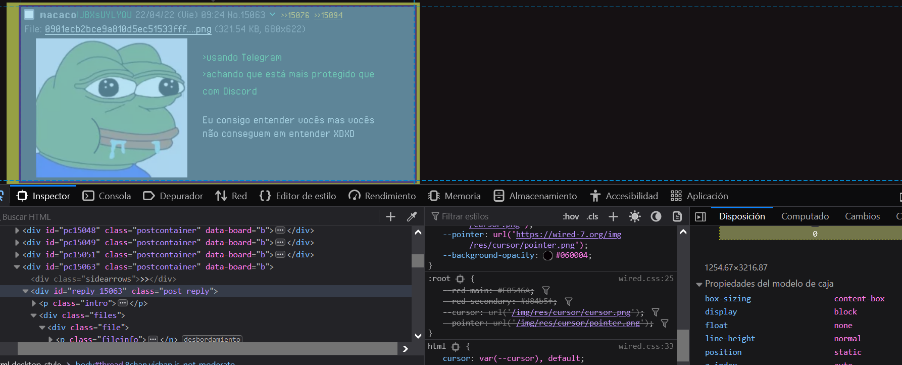The image size is (902, 365).
Task: Open wired.css:33 source link
Action: coord(646,346)
